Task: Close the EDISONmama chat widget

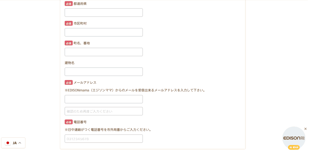Action: (x=305, y=129)
